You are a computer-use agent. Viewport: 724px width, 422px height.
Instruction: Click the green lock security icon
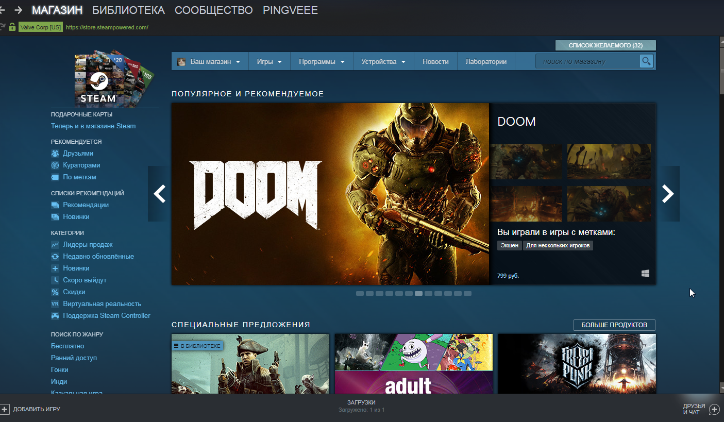(x=12, y=27)
